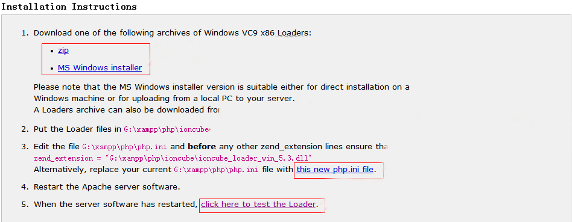Viewport: 572px width, 222px height.
Task: Click here to test the Loader
Action: pyautogui.click(x=258, y=204)
